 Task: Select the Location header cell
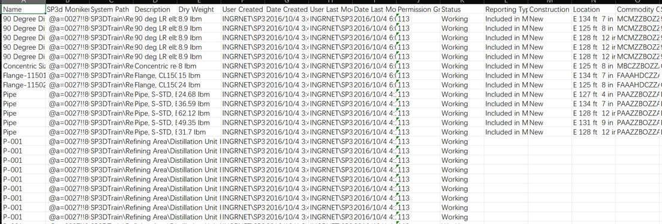[594, 9]
